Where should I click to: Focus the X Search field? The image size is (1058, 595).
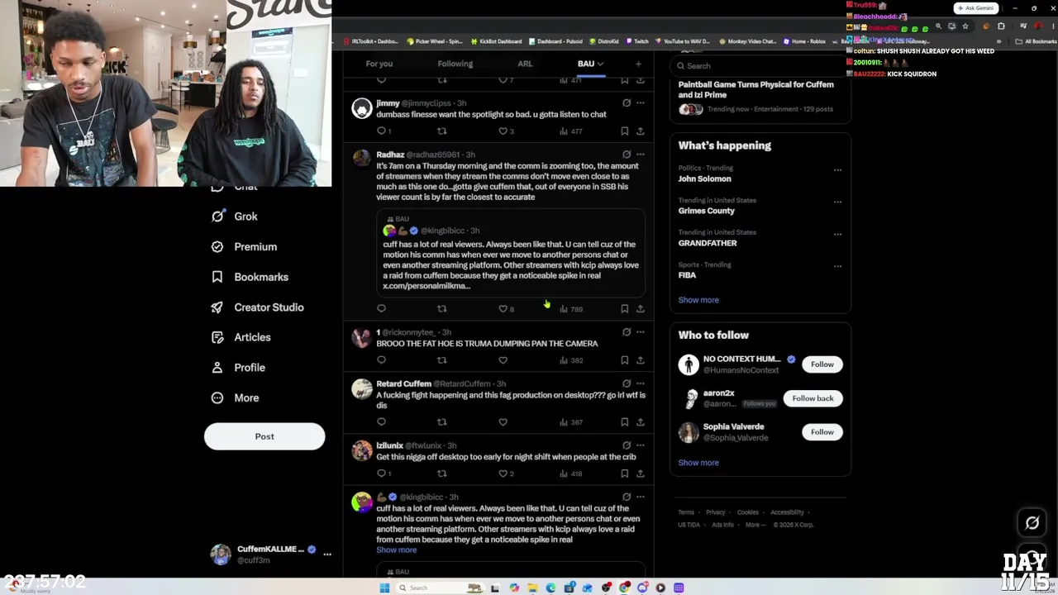click(760, 66)
